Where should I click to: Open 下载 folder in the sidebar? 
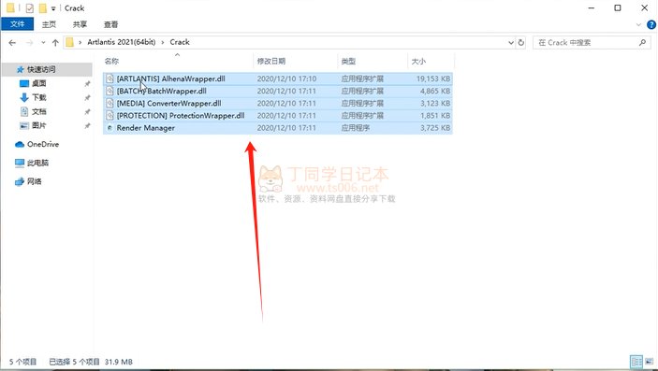click(38, 97)
